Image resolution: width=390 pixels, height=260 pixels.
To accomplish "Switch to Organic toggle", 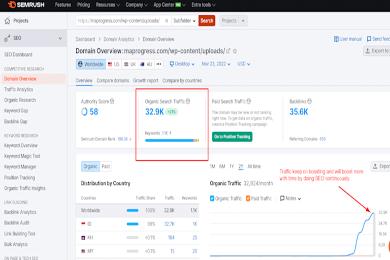I will tap(90, 167).
